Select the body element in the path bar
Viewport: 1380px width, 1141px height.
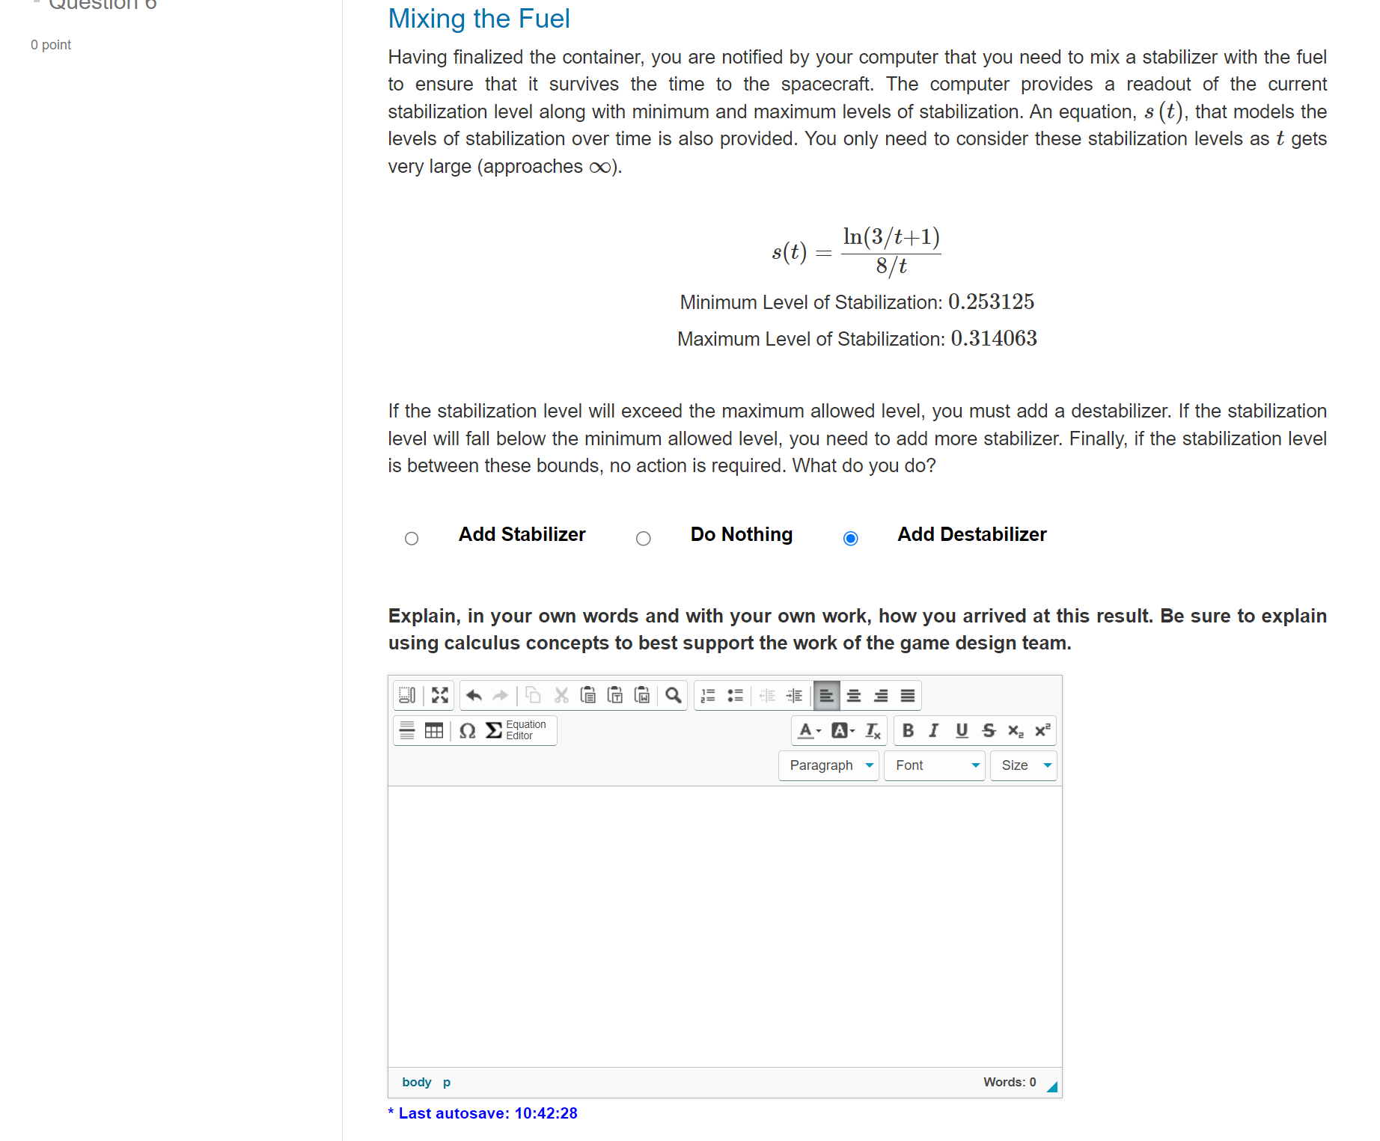(x=416, y=1082)
